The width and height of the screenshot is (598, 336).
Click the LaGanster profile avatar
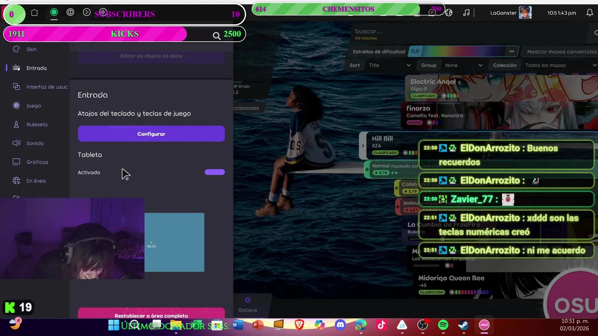pyautogui.click(x=525, y=13)
